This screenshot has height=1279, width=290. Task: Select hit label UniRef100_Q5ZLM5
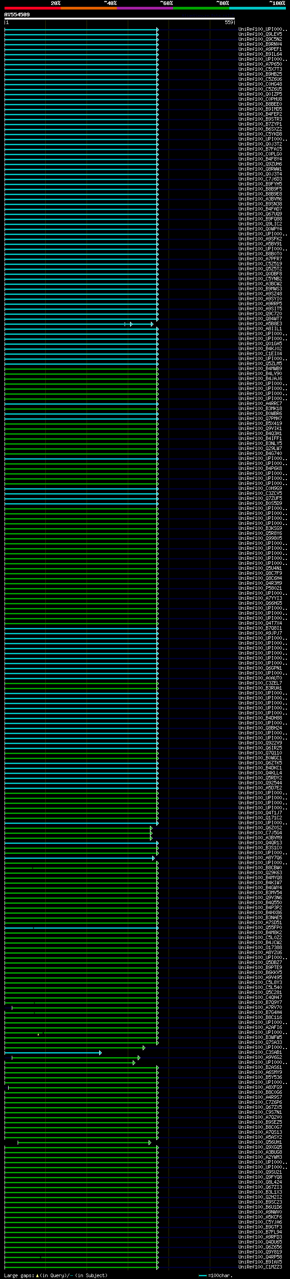[x=260, y=363]
